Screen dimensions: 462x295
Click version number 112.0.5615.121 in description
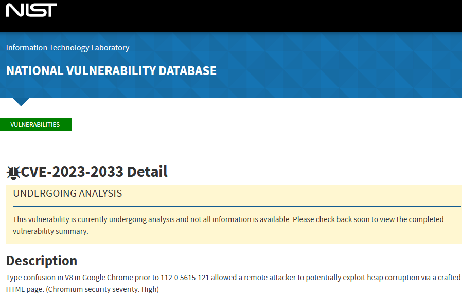click(x=185, y=278)
